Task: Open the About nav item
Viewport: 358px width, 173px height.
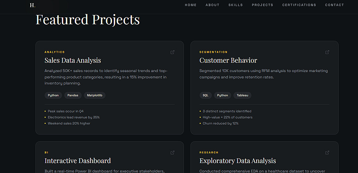Action: coord(213,5)
